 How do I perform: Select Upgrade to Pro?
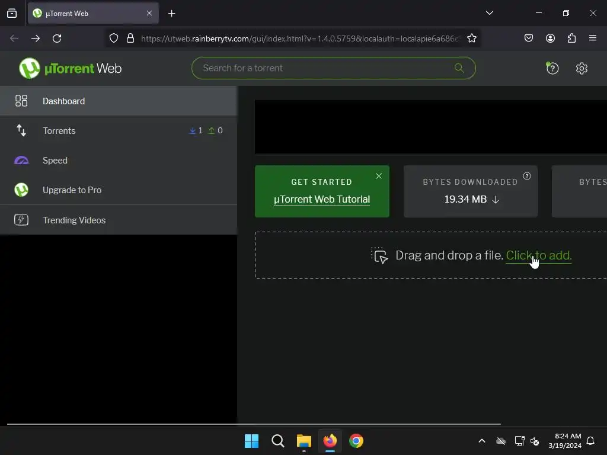click(x=119, y=190)
